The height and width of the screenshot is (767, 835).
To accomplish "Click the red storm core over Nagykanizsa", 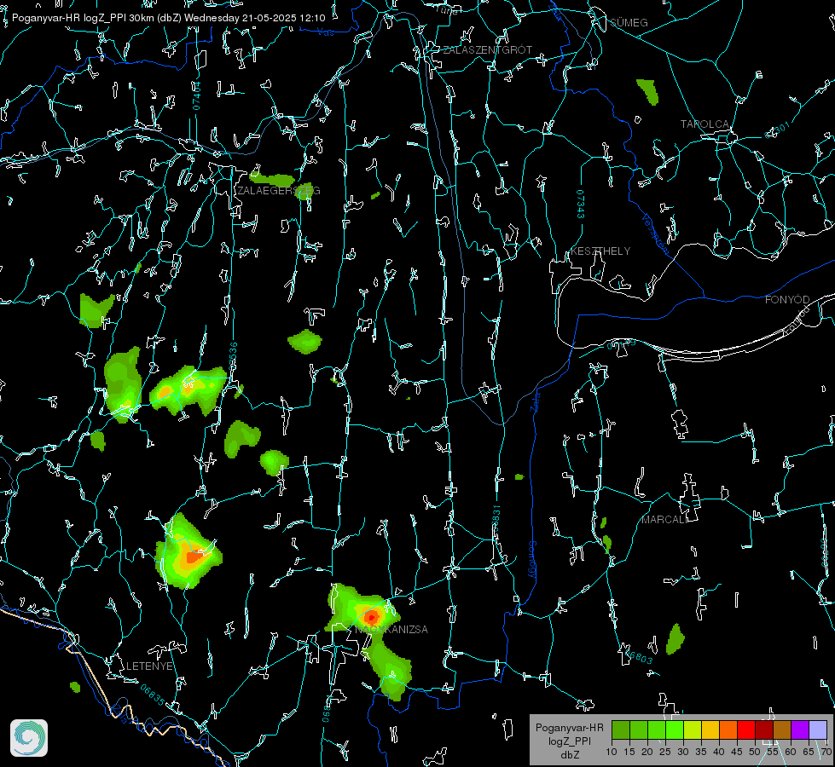I will pyautogui.click(x=371, y=618).
